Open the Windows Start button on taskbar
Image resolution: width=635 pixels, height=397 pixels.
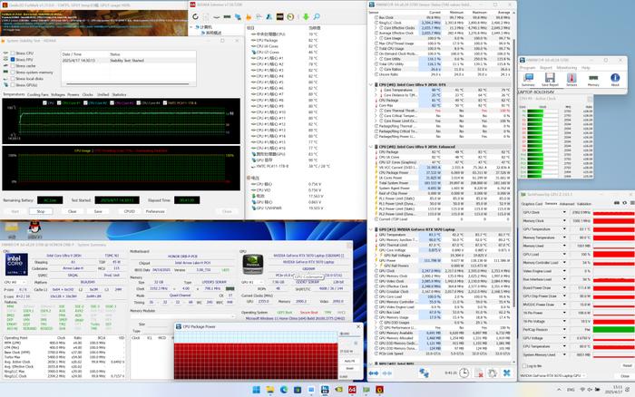(x=257, y=390)
